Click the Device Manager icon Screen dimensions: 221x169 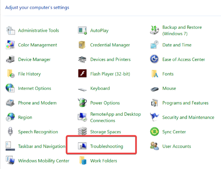click(x=10, y=59)
